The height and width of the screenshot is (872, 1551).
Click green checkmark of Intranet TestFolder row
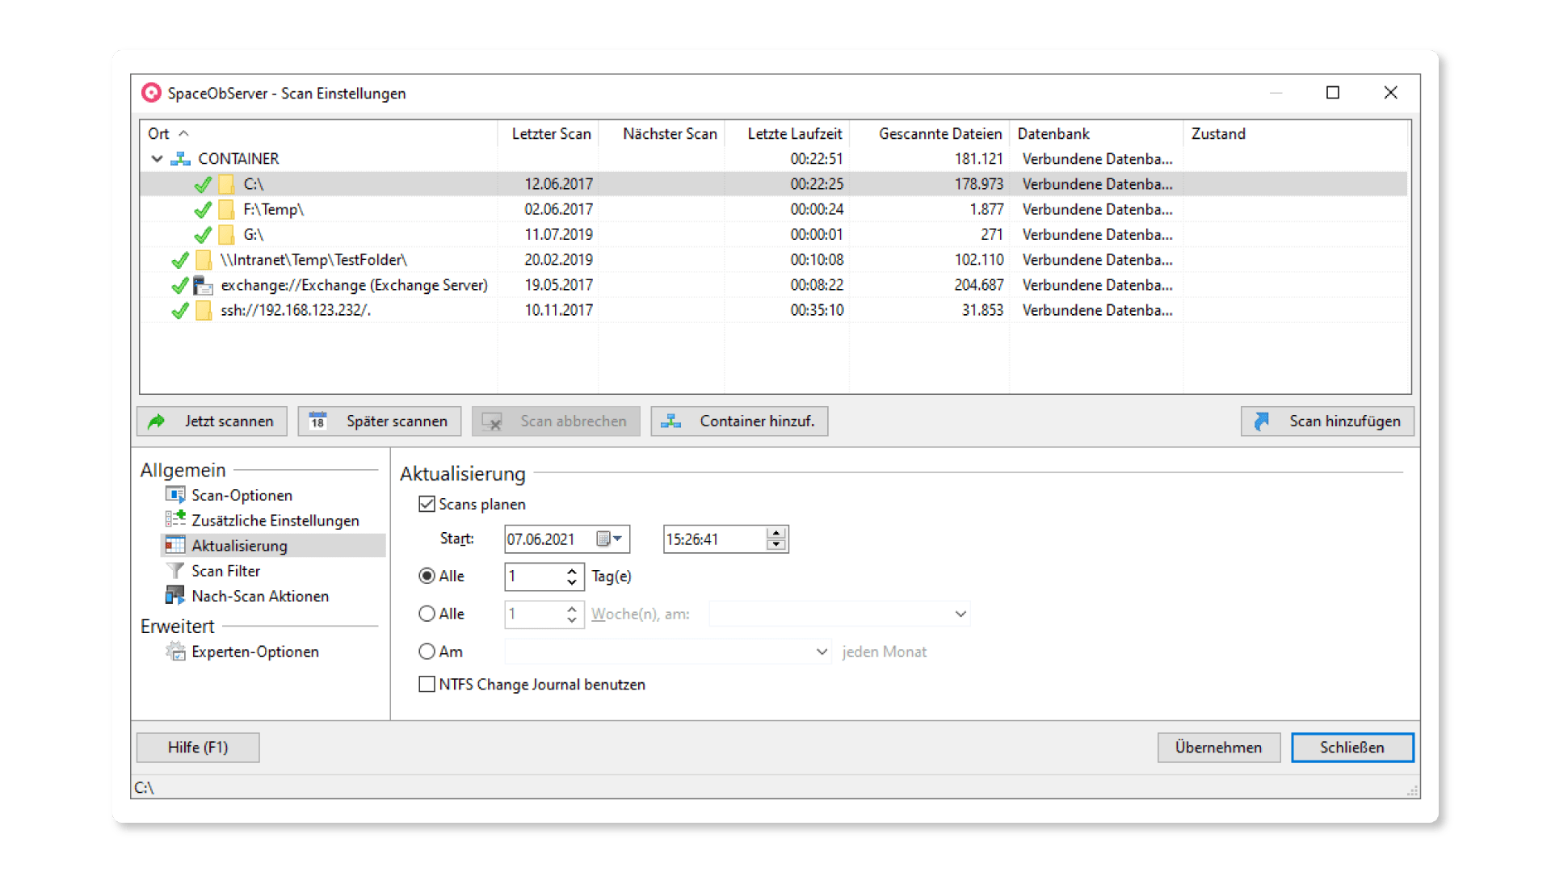click(x=180, y=261)
